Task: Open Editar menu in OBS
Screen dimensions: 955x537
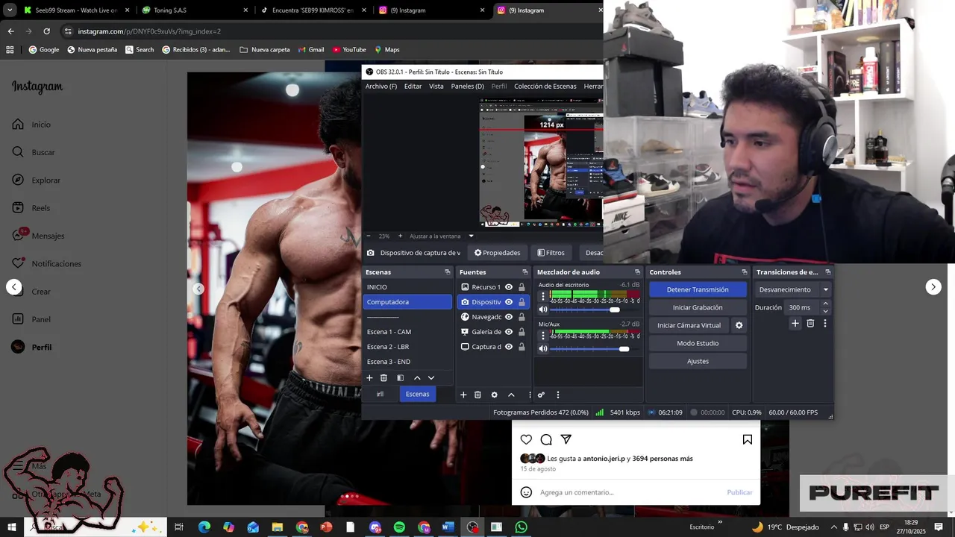Action: point(413,87)
